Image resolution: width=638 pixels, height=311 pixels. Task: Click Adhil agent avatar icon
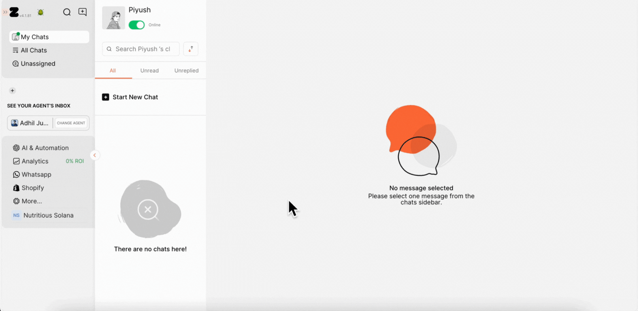[x=14, y=123]
